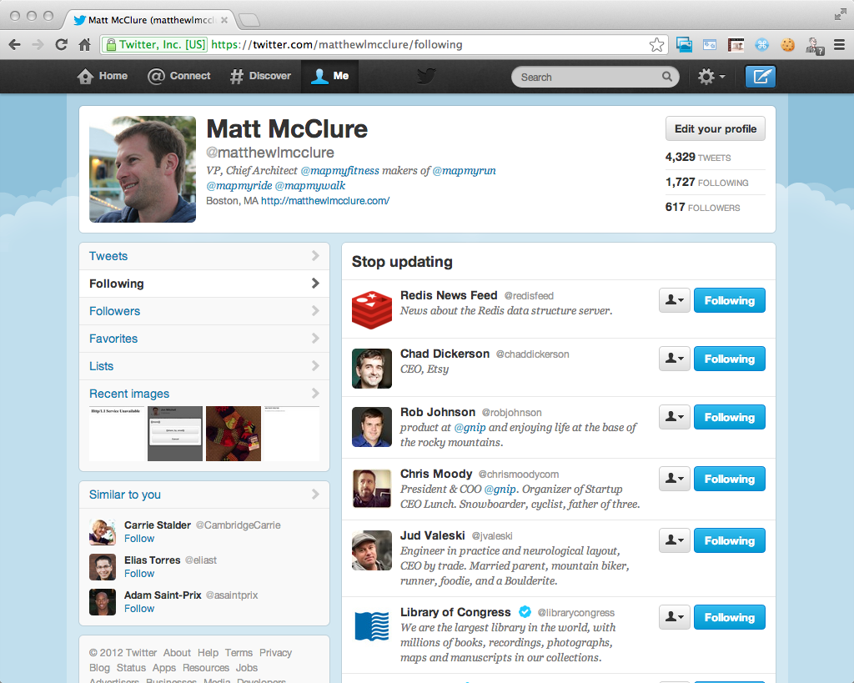The image size is (854, 683).
Task: Click the green SSL lock icon
Action: (x=111, y=45)
